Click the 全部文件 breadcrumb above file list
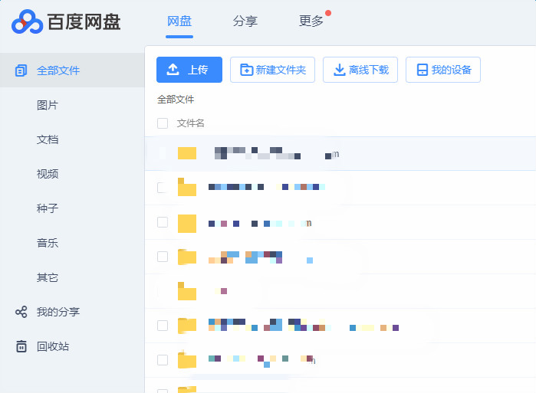The image size is (536, 393). (x=176, y=100)
